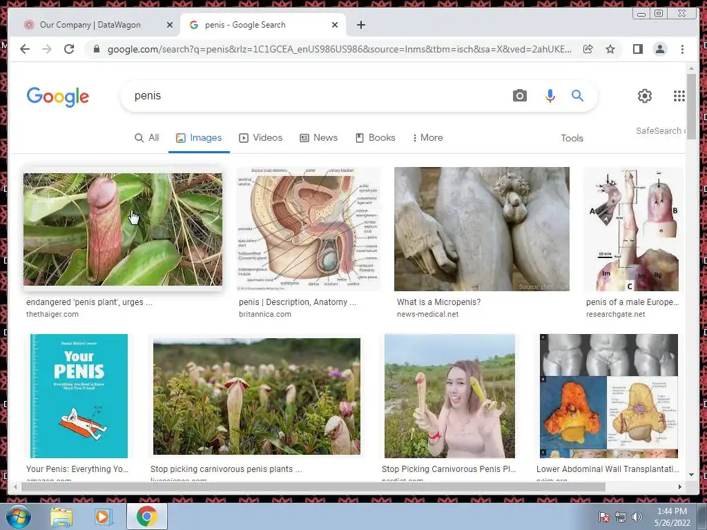Switch to News results
707x530 pixels.
pyautogui.click(x=319, y=138)
